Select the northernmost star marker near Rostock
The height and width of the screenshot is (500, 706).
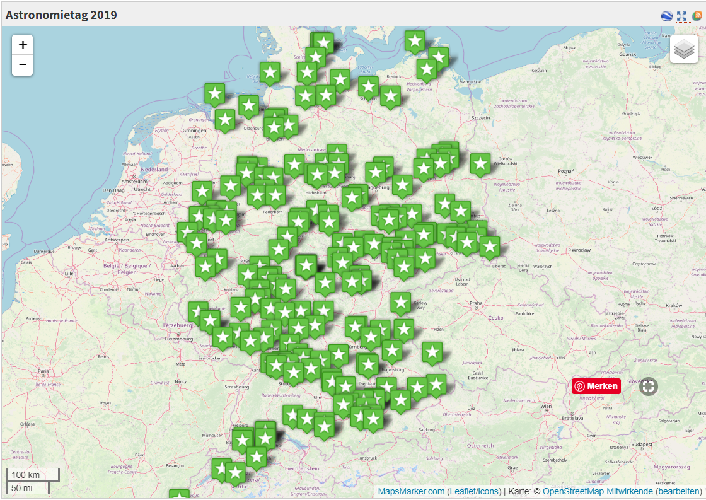pos(415,41)
